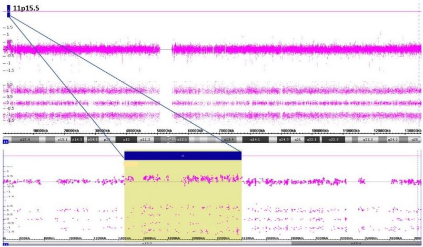Click the small orange box under blue bar
The image size is (423, 247).
pyautogui.click(x=130, y=164)
